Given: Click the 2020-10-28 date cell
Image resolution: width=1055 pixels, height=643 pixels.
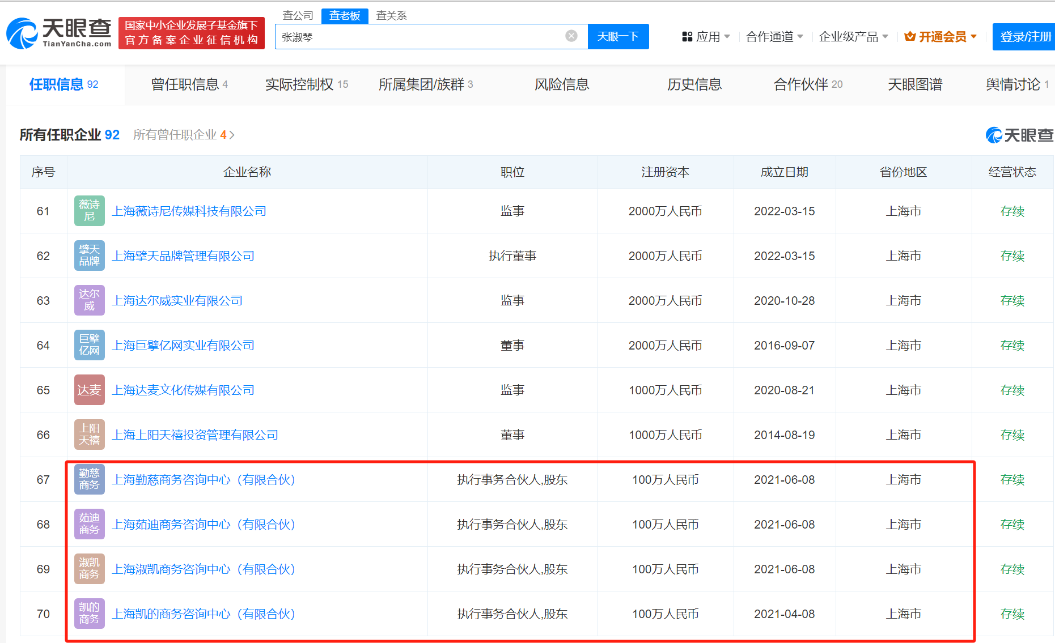Looking at the screenshot, I should pos(784,300).
